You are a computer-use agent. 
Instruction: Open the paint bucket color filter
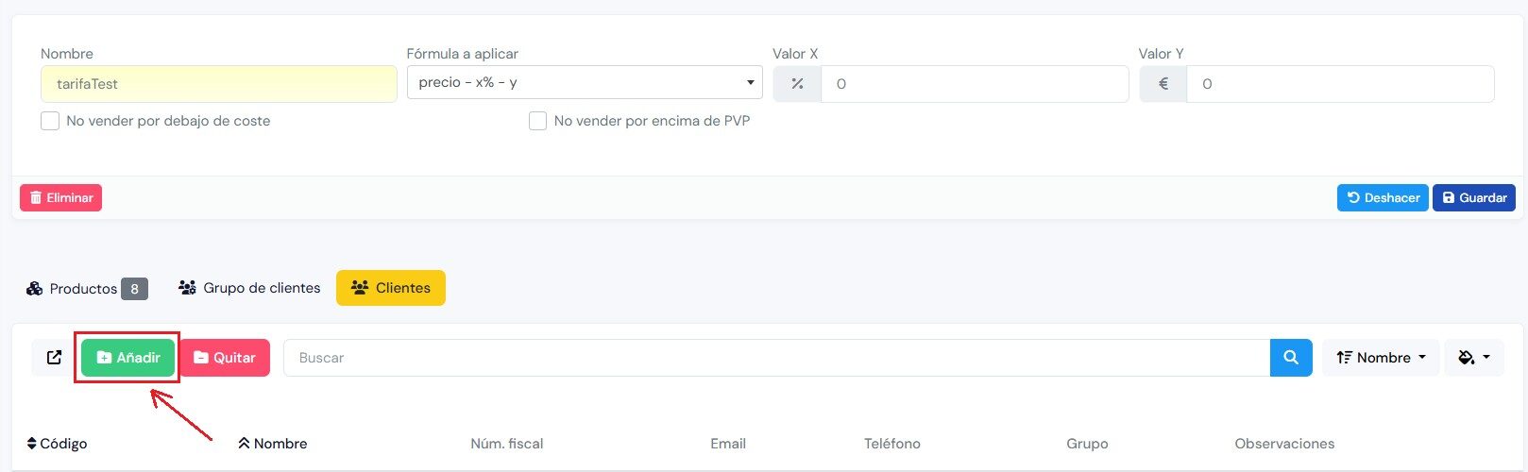pyautogui.click(x=1473, y=358)
